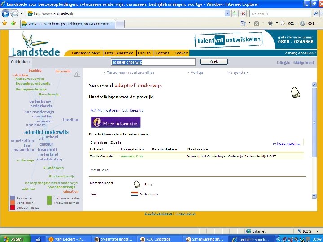Expand the address bar dropdown arrow
This screenshot has height=242, width=323.
pos(227,13)
